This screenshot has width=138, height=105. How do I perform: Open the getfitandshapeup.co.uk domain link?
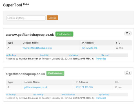point(35,87)
